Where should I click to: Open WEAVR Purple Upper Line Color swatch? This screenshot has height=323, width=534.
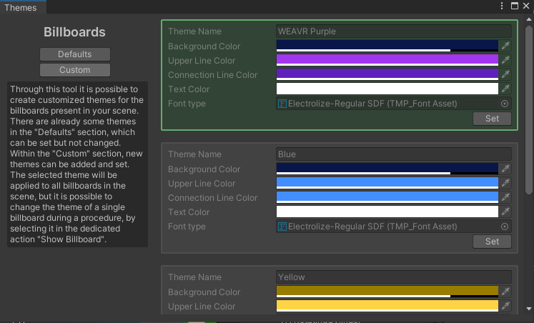387,60
